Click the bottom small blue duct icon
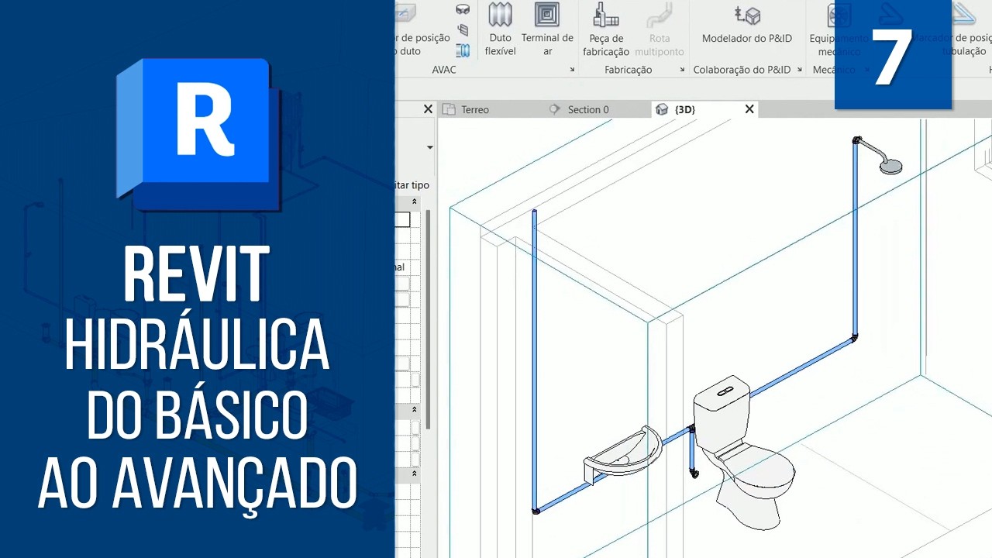This screenshot has width=992, height=558. (x=463, y=50)
